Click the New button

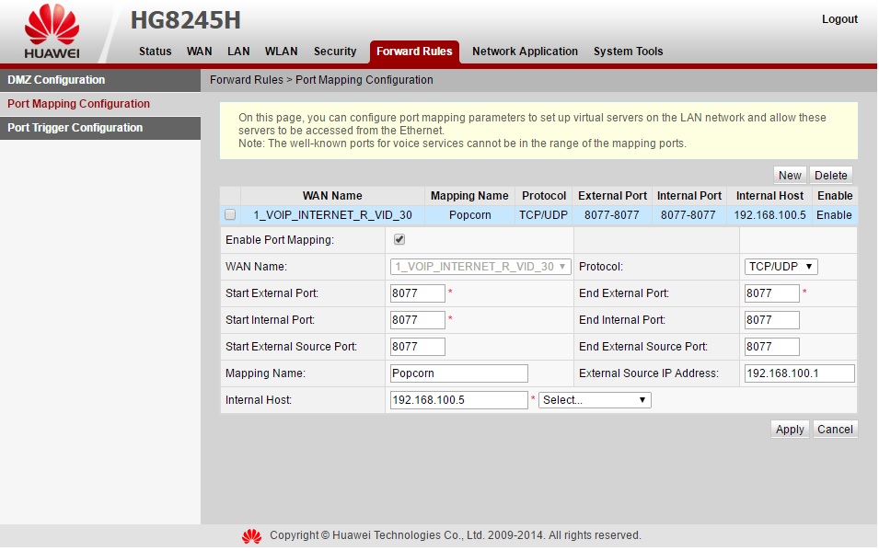pyautogui.click(x=790, y=176)
